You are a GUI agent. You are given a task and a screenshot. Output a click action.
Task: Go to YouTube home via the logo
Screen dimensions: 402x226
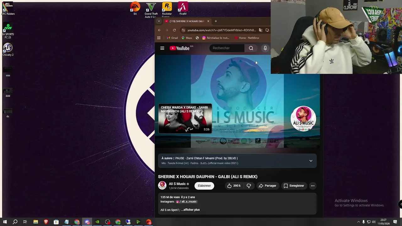coord(180,48)
